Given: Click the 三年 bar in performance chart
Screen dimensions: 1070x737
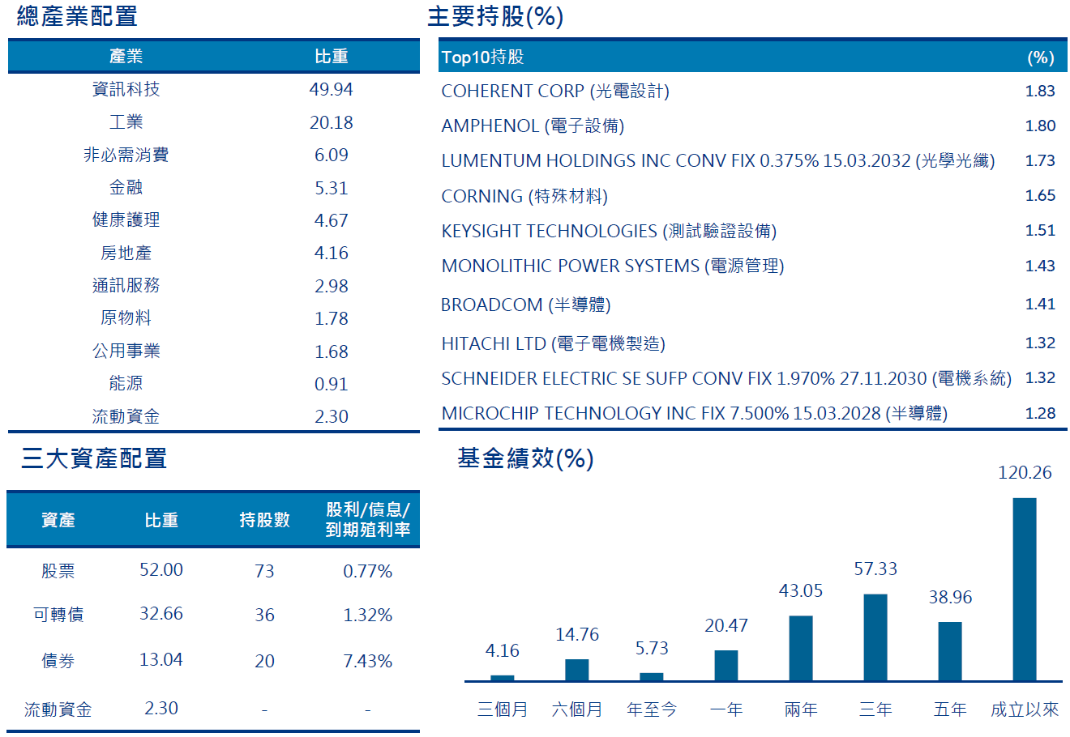Looking at the screenshot, I should point(875,637).
